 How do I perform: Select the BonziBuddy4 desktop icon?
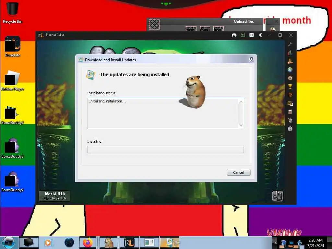pyautogui.click(x=12, y=182)
